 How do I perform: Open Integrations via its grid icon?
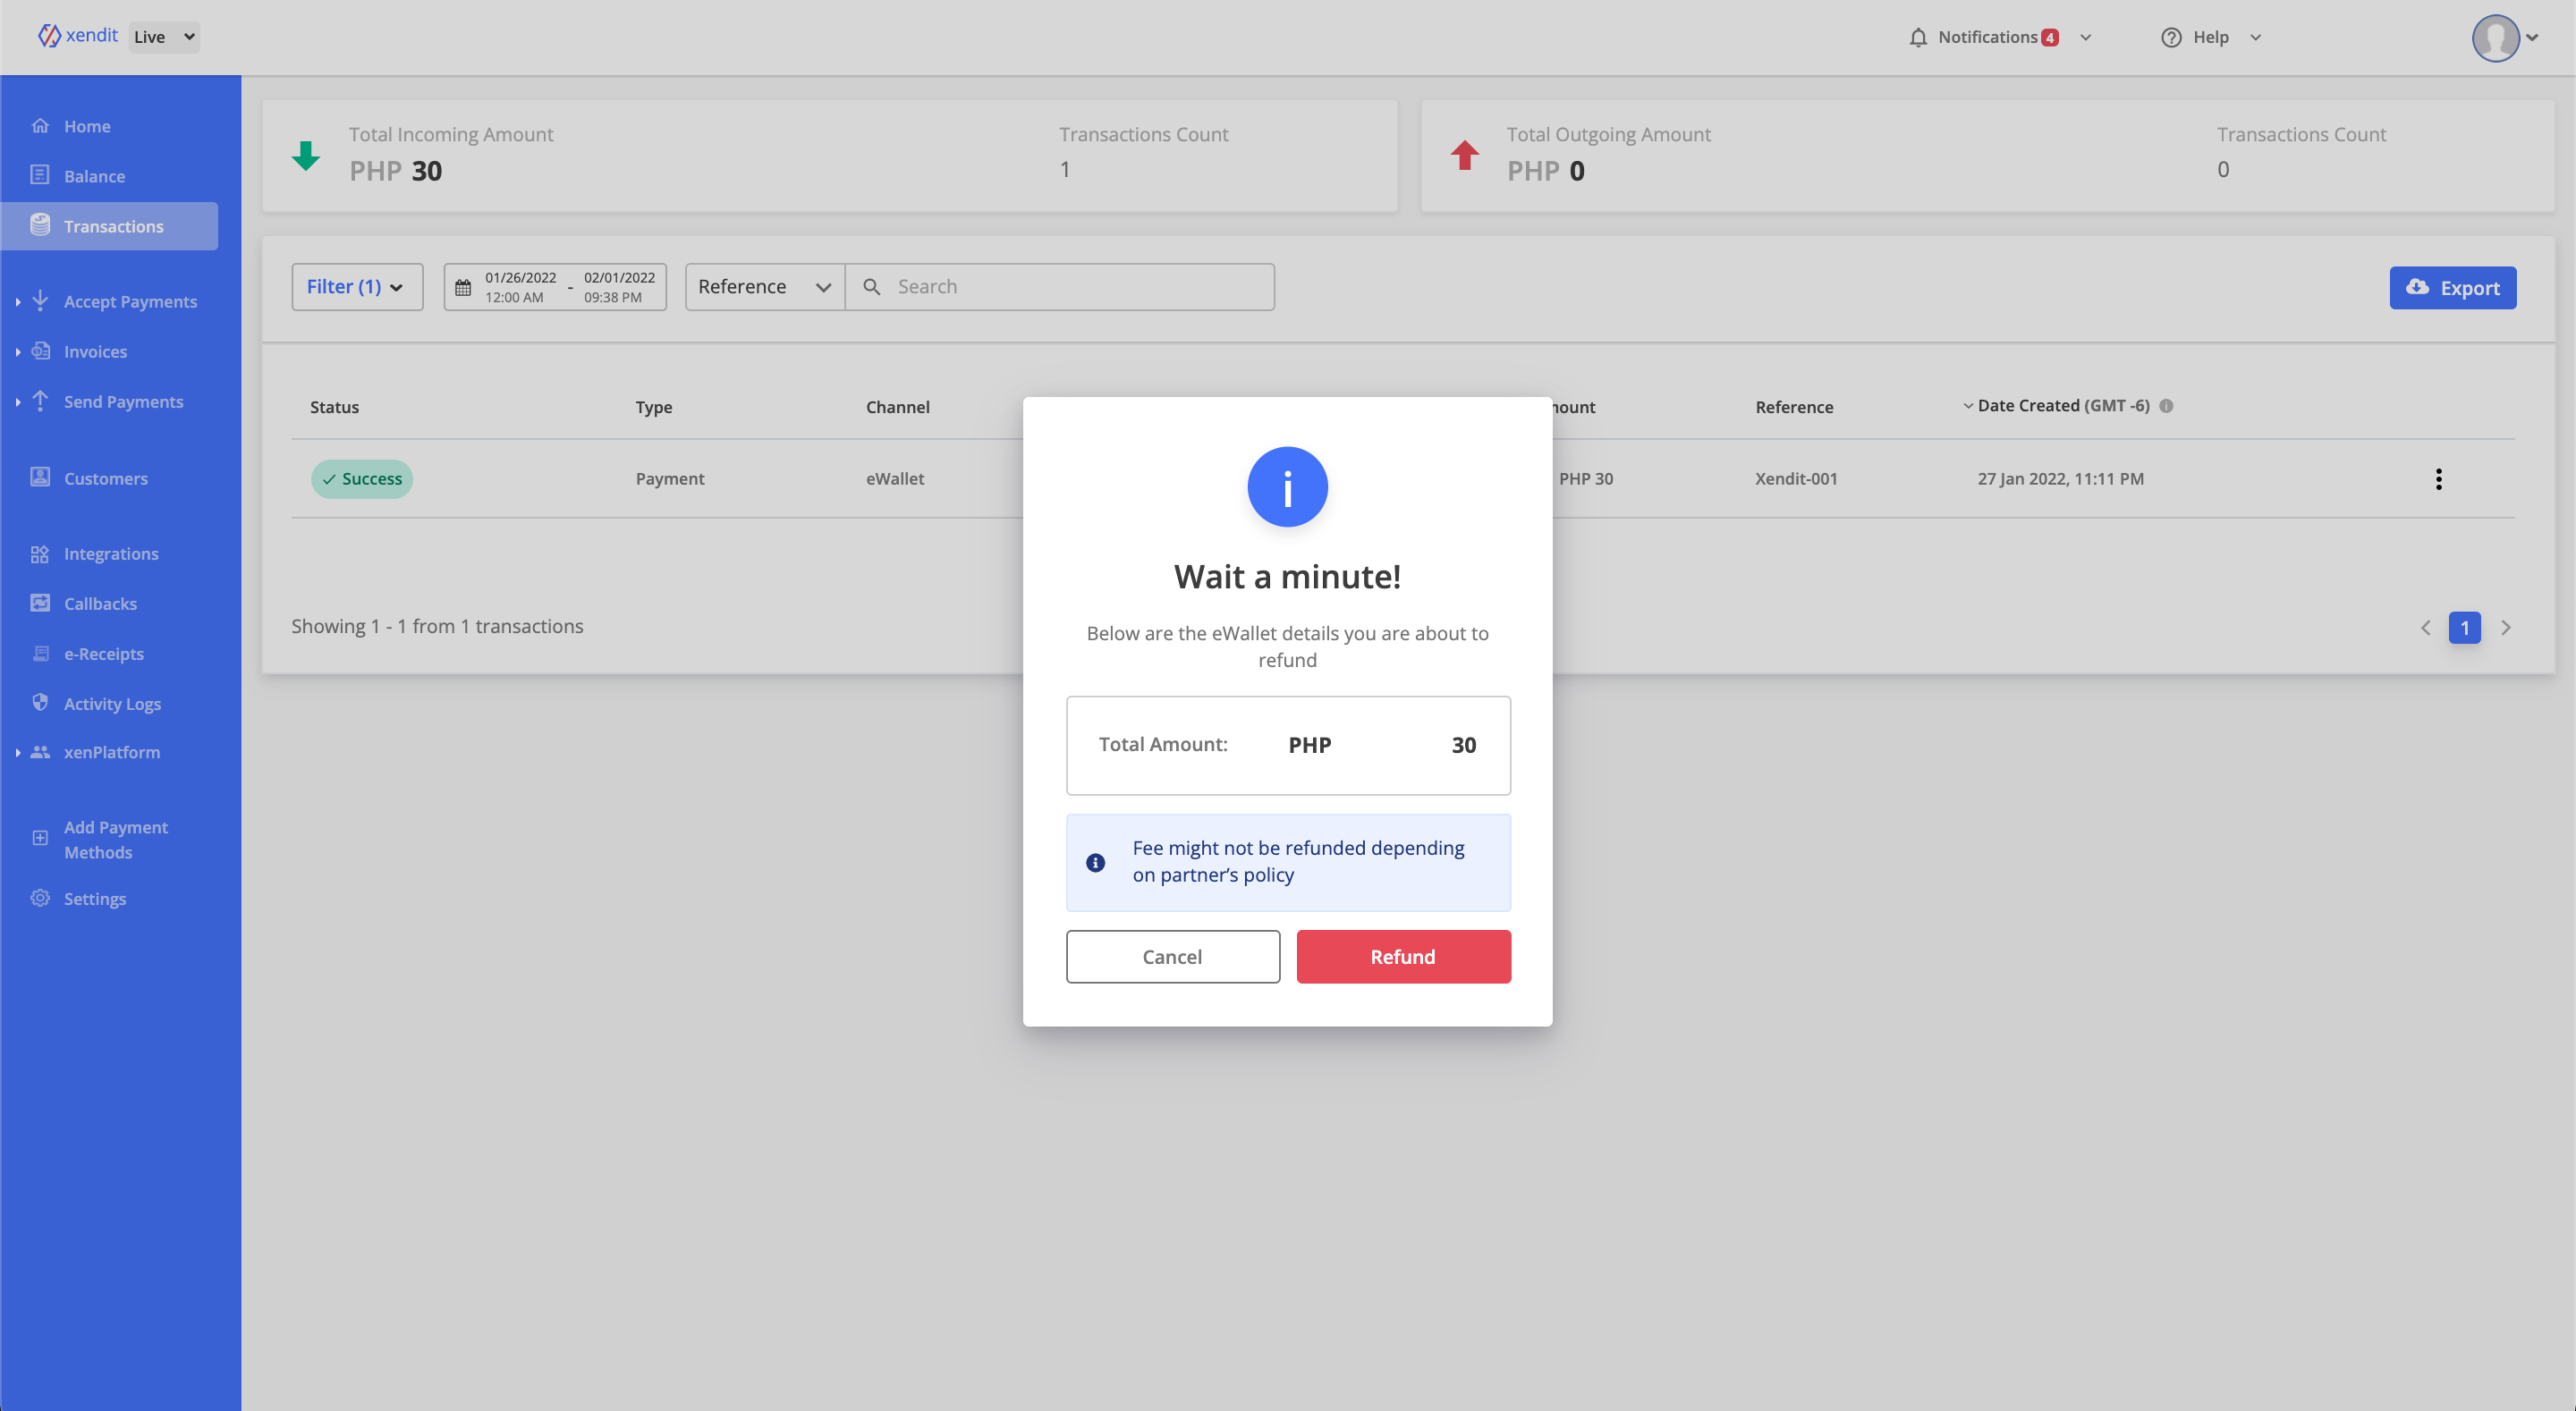point(40,553)
